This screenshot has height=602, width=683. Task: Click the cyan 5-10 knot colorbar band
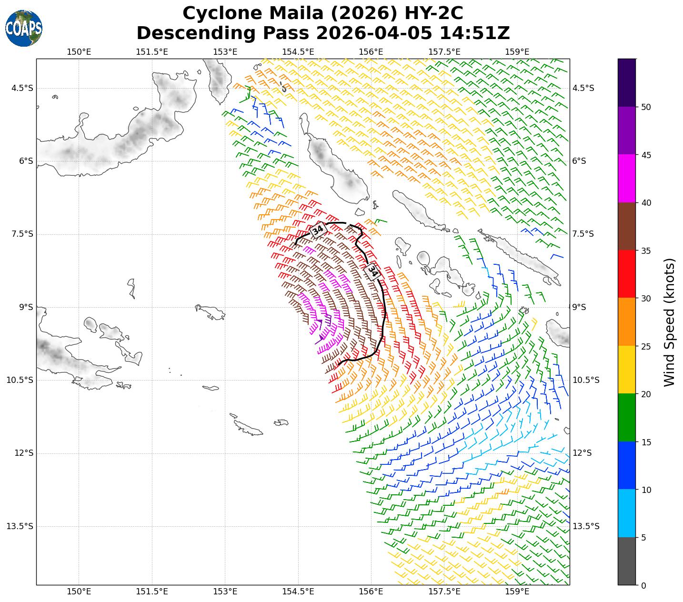[x=626, y=513]
